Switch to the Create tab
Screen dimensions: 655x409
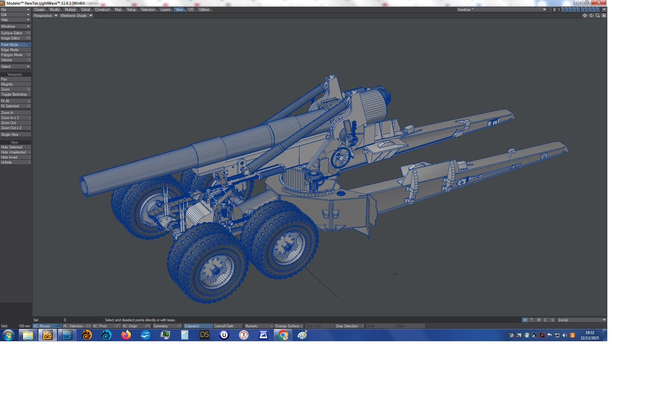[39, 10]
